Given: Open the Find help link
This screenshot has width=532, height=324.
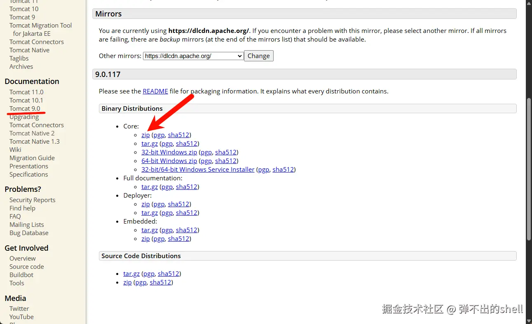Looking at the screenshot, I should pyautogui.click(x=22, y=208).
